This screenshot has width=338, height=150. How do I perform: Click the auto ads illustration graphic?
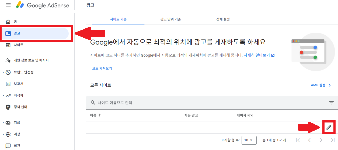(313, 52)
